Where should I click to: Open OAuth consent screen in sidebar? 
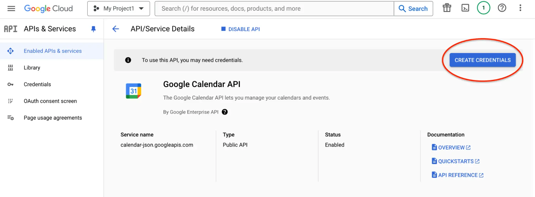pos(52,101)
